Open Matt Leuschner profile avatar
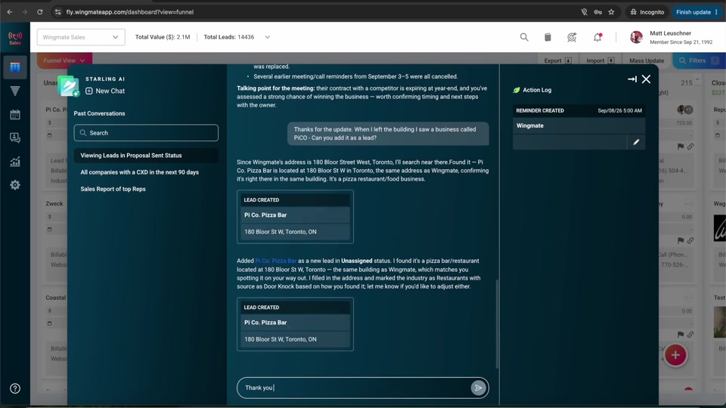 point(636,37)
